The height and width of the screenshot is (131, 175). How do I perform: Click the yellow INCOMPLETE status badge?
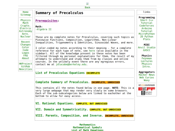coord(93,73)
